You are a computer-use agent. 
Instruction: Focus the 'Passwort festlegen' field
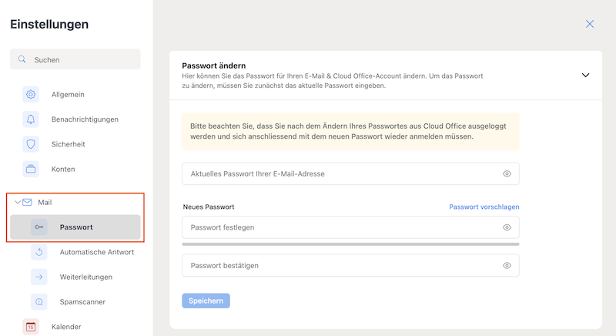coord(350,227)
